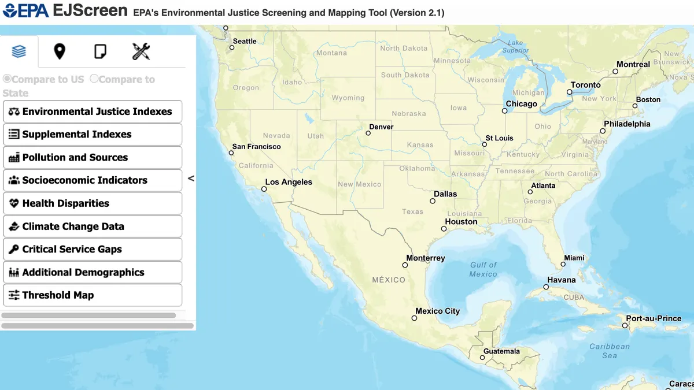Screen dimensions: 694x390
Task: Expand Health Disparities category
Action: tap(93, 203)
